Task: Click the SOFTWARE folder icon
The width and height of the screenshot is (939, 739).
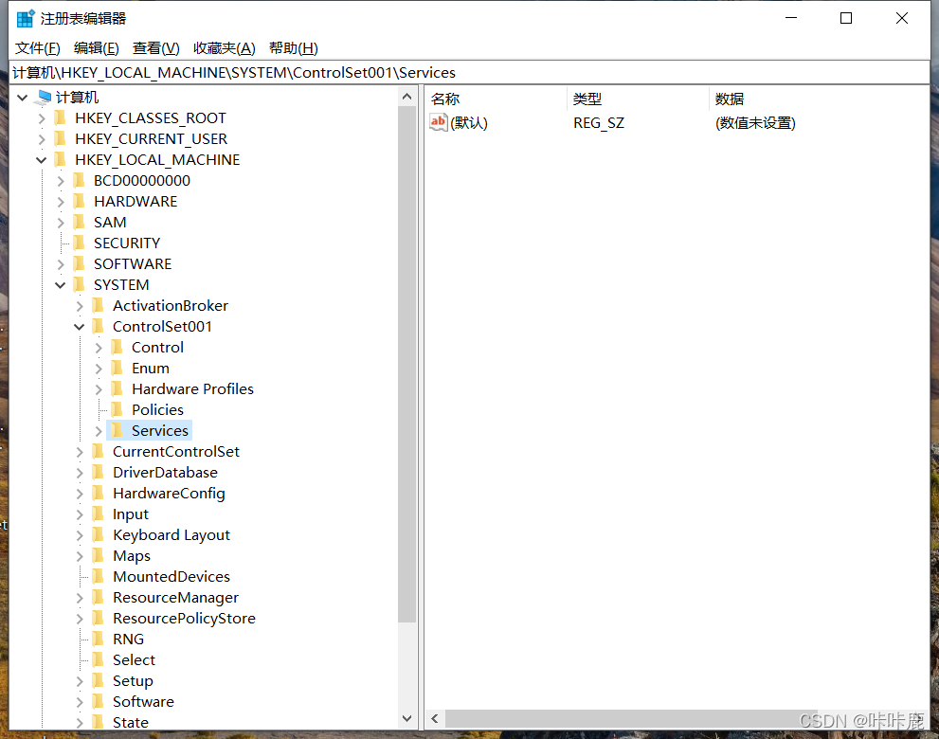Action: 79,264
